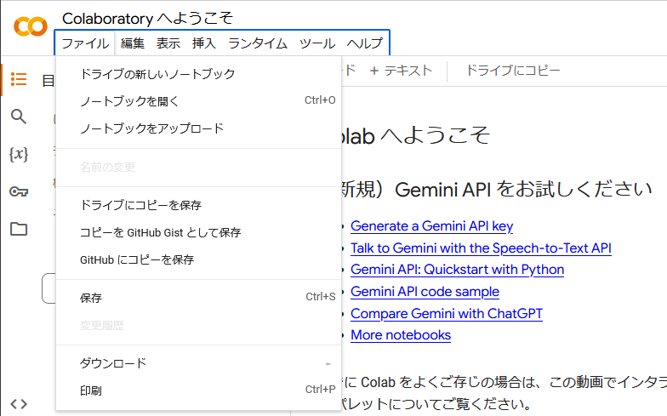The image size is (667, 416).
Task: Open the 表示 menu
Action: click(168, 43)
